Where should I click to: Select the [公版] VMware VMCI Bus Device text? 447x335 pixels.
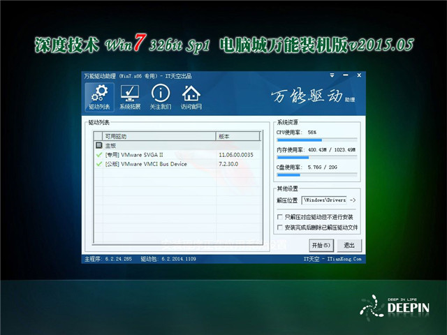coord(146,164)
